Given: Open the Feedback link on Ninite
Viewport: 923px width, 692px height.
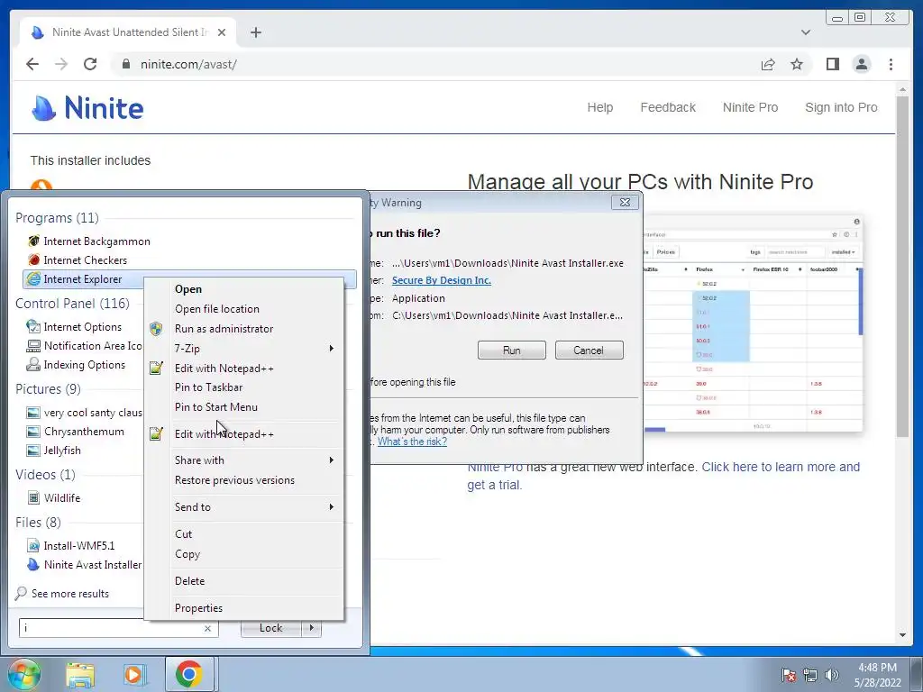Looking at the screenshot, I should pos(668,107).
